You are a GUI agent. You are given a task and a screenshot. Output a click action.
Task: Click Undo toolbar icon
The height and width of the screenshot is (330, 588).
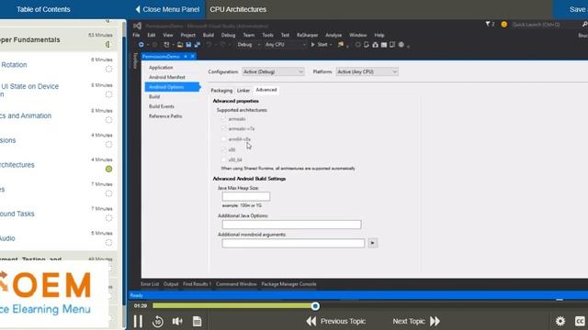point(209,45)
